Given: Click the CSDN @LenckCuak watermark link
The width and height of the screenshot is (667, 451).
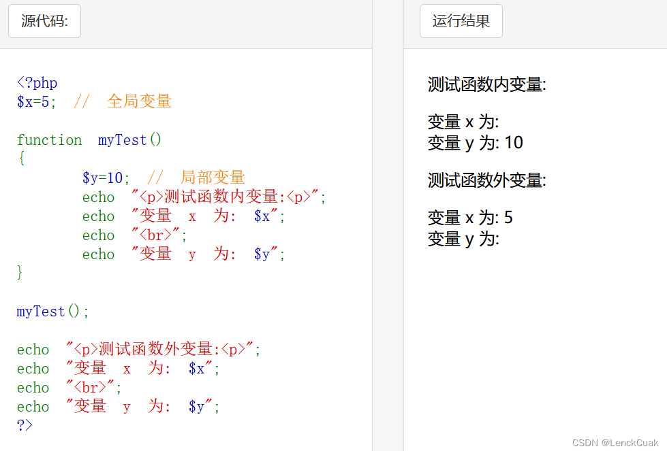Looking at the screenshot, I should [615, 444].
